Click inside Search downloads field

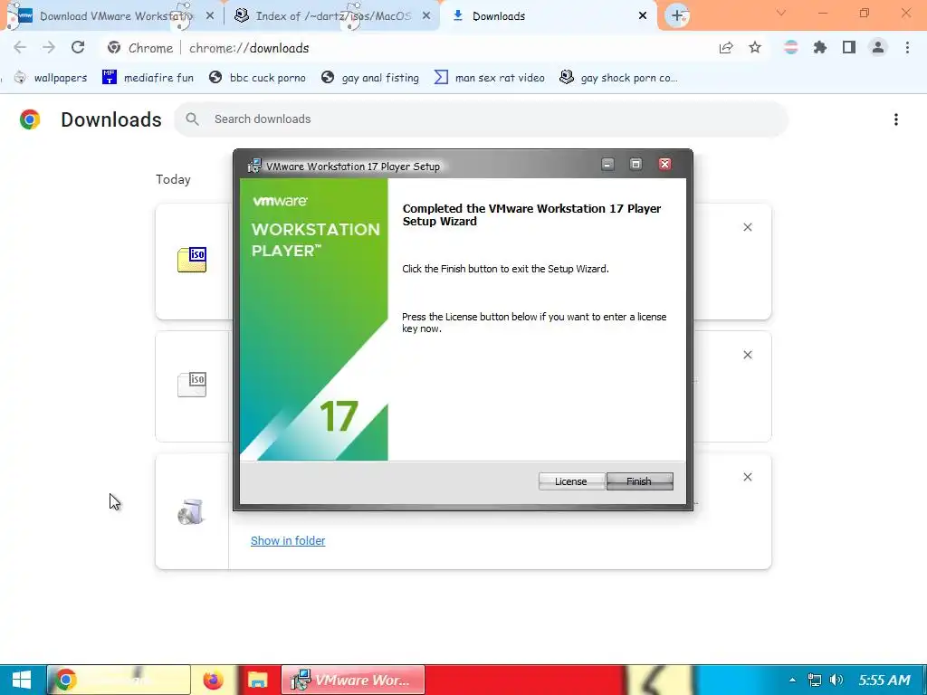coord(481,119)
